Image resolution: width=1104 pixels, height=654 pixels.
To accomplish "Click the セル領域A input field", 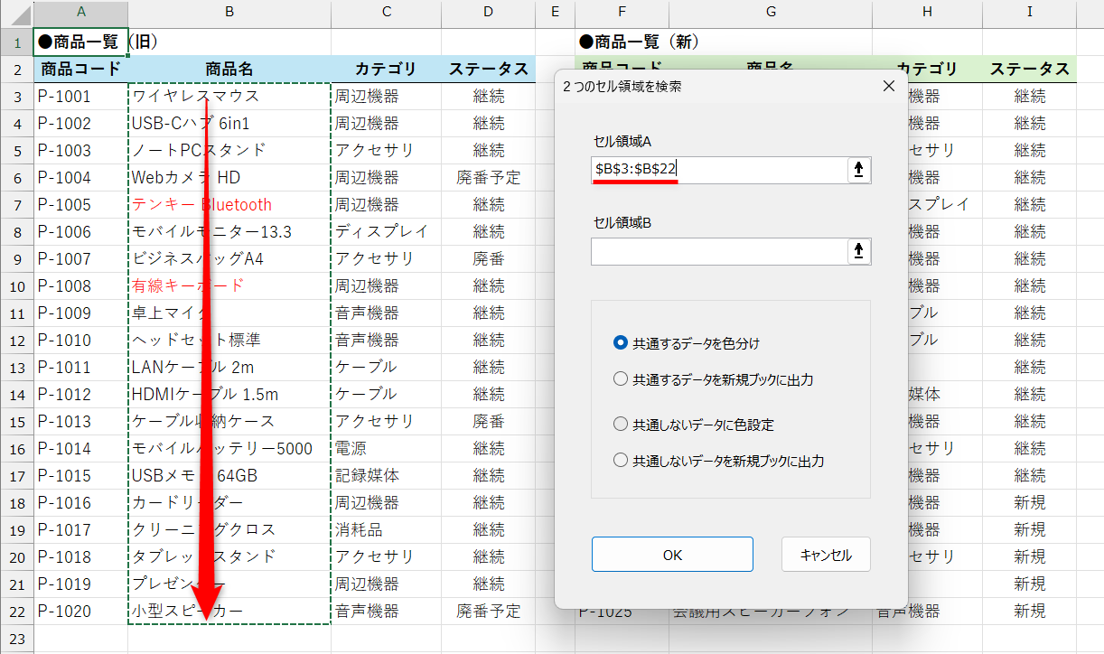I will (719, 170).
